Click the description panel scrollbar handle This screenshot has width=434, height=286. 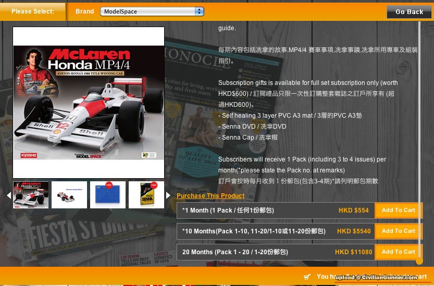[419, 260]
